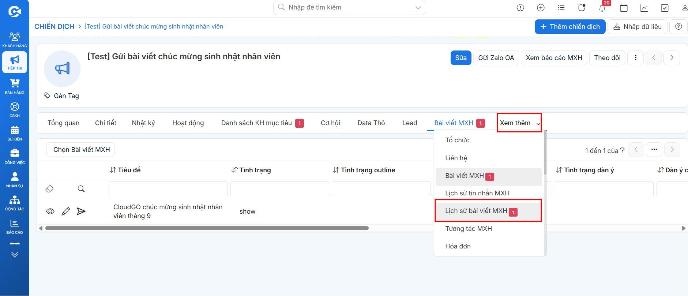The height and width of the screenshot is (296, 688).
Task: Click the refresh notification icon
Action: pyautogui.click(x=582, y=8)
